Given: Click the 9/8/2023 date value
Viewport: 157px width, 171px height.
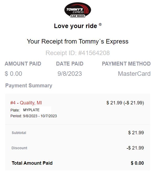Looking at the screenshot, I should pyautogui.click(x=70, y=74).
